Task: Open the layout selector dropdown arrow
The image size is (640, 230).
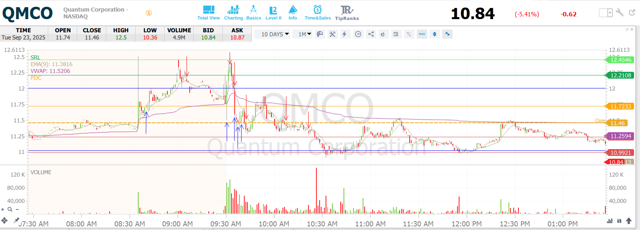Action: (610, 13)
